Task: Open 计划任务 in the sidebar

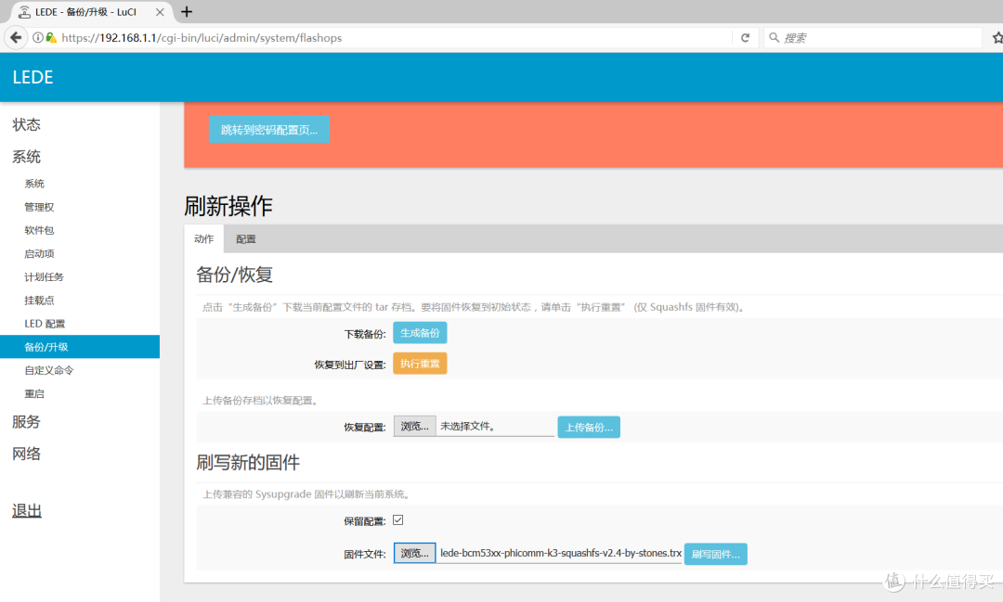Action: pyautogui.click(x=45, y=276)
